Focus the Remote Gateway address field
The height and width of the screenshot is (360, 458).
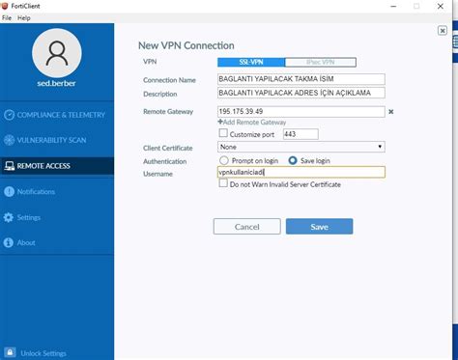click(x=301, y=112)
